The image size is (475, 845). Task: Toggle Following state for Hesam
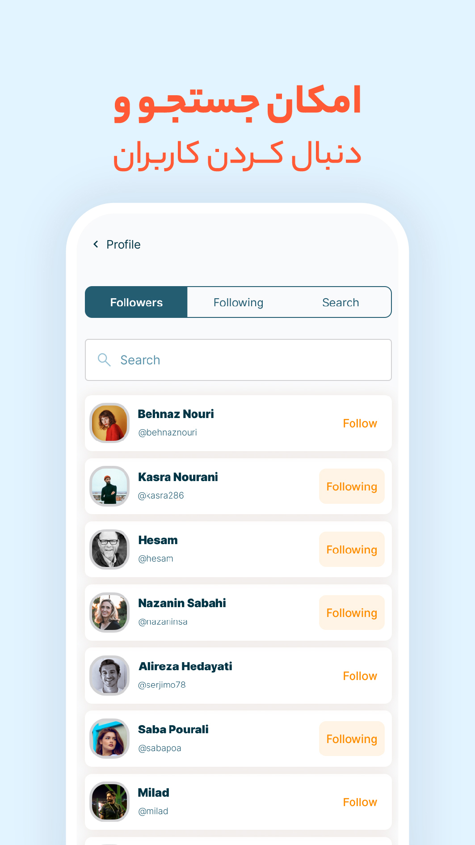(352, 549)
